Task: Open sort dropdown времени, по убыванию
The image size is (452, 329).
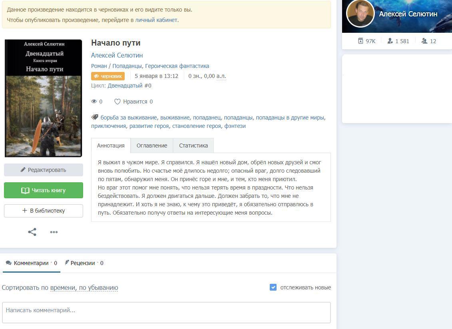Action: [x=84, y=287]
